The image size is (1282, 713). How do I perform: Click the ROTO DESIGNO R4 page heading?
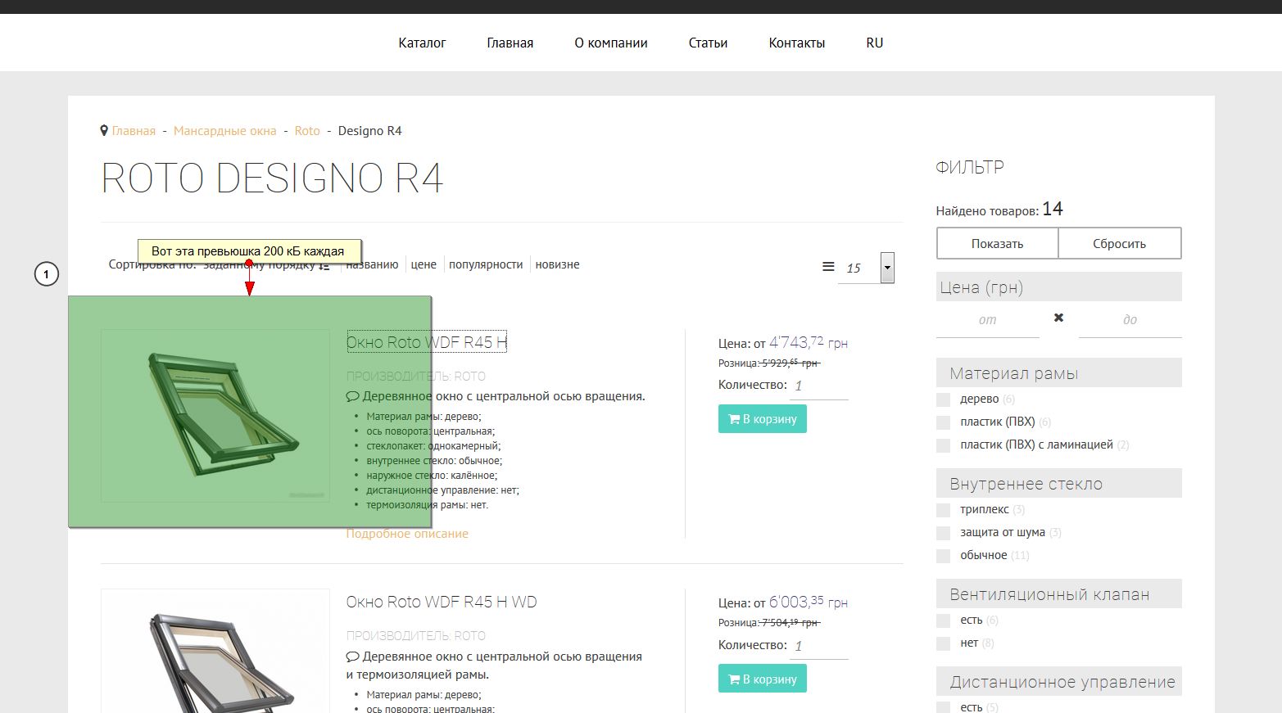(272, 178)
